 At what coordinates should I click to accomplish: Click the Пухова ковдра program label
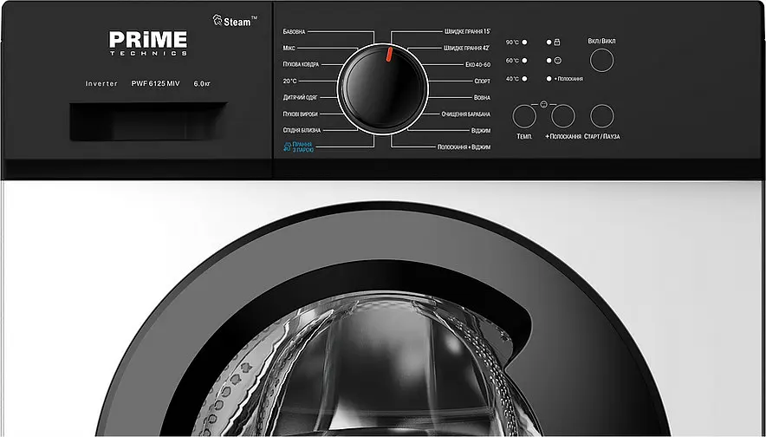pos(301,64)
